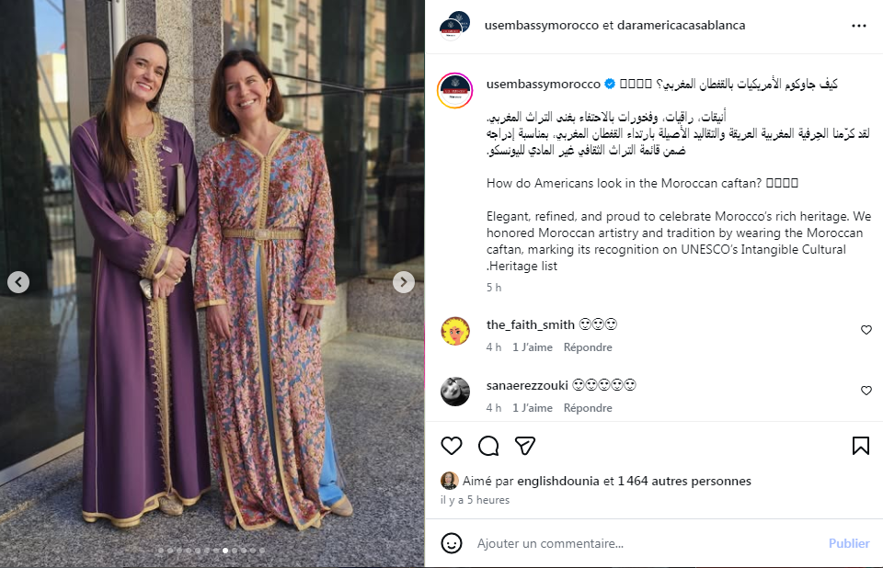Like the_faith_smith's comment
The height and width of the screenshot is (568, 883).
click(866, 330)
